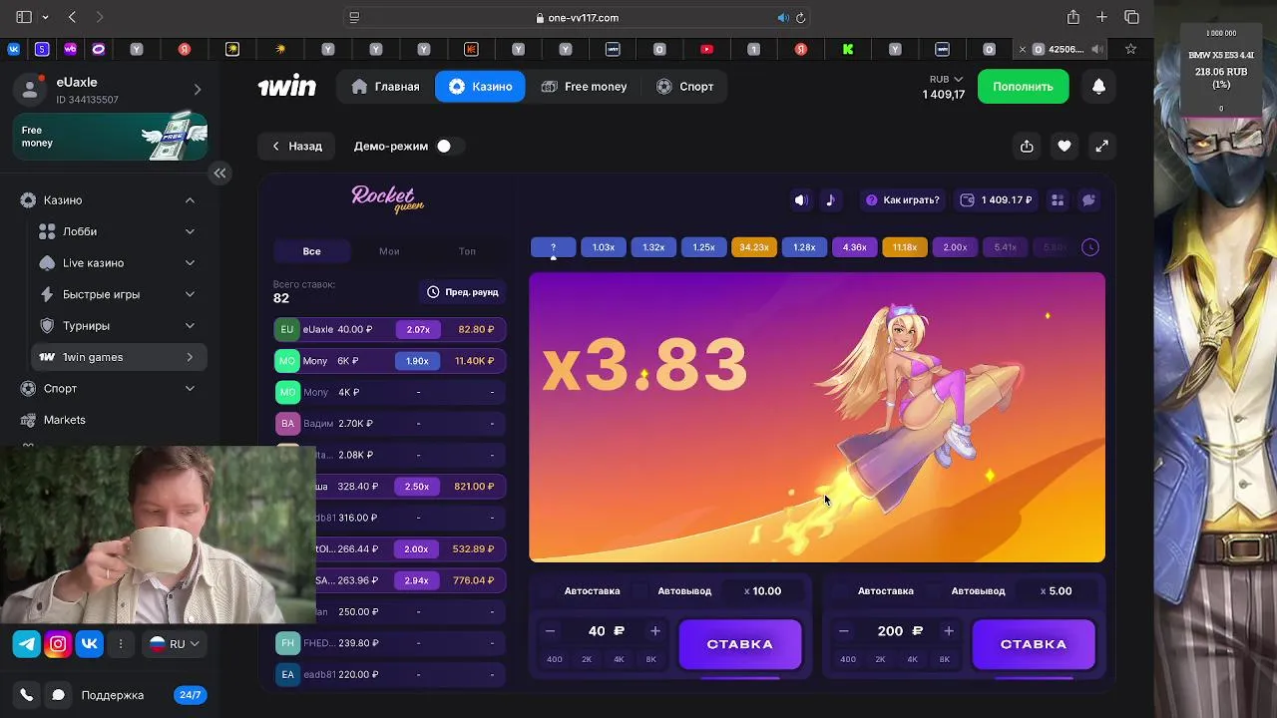
Task: Decrease the 200 ₽ bet with minus
Action: tap(843, 631)
